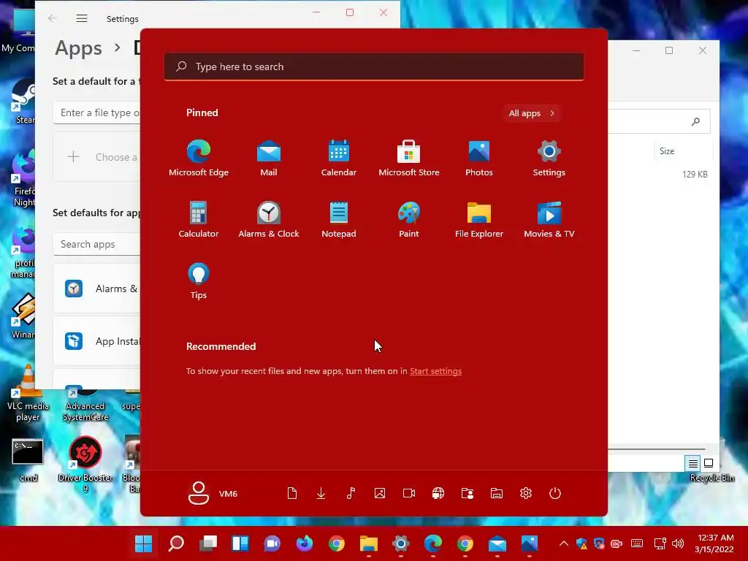748x561 pixels.
Task: Select the Recycle Bin desktop icon
Action: pyautogui.click(x=712, y=478)
